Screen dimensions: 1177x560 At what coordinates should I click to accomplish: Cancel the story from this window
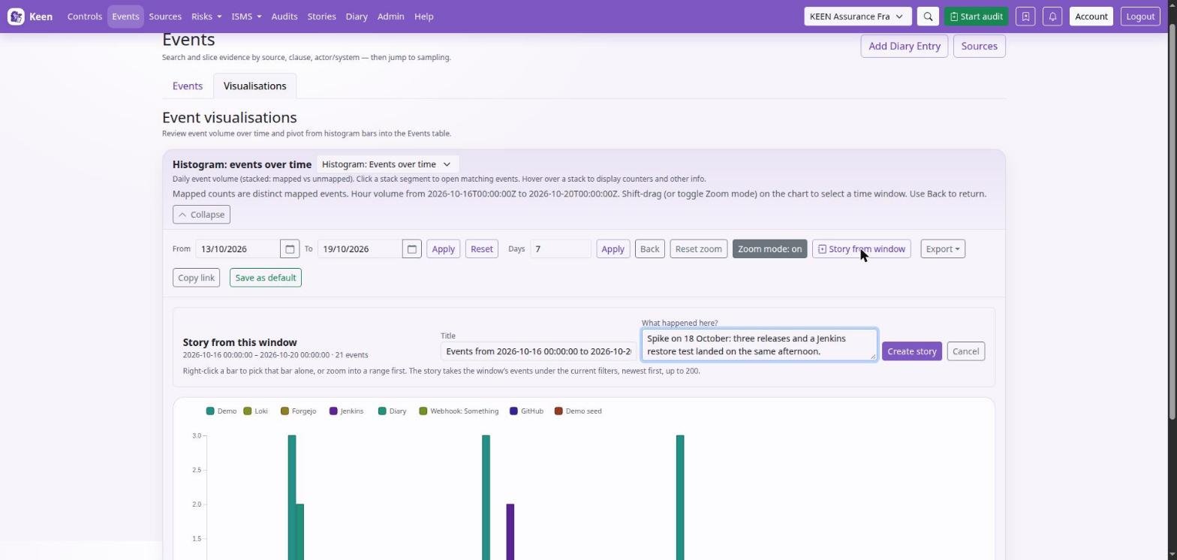pos(966,351)
